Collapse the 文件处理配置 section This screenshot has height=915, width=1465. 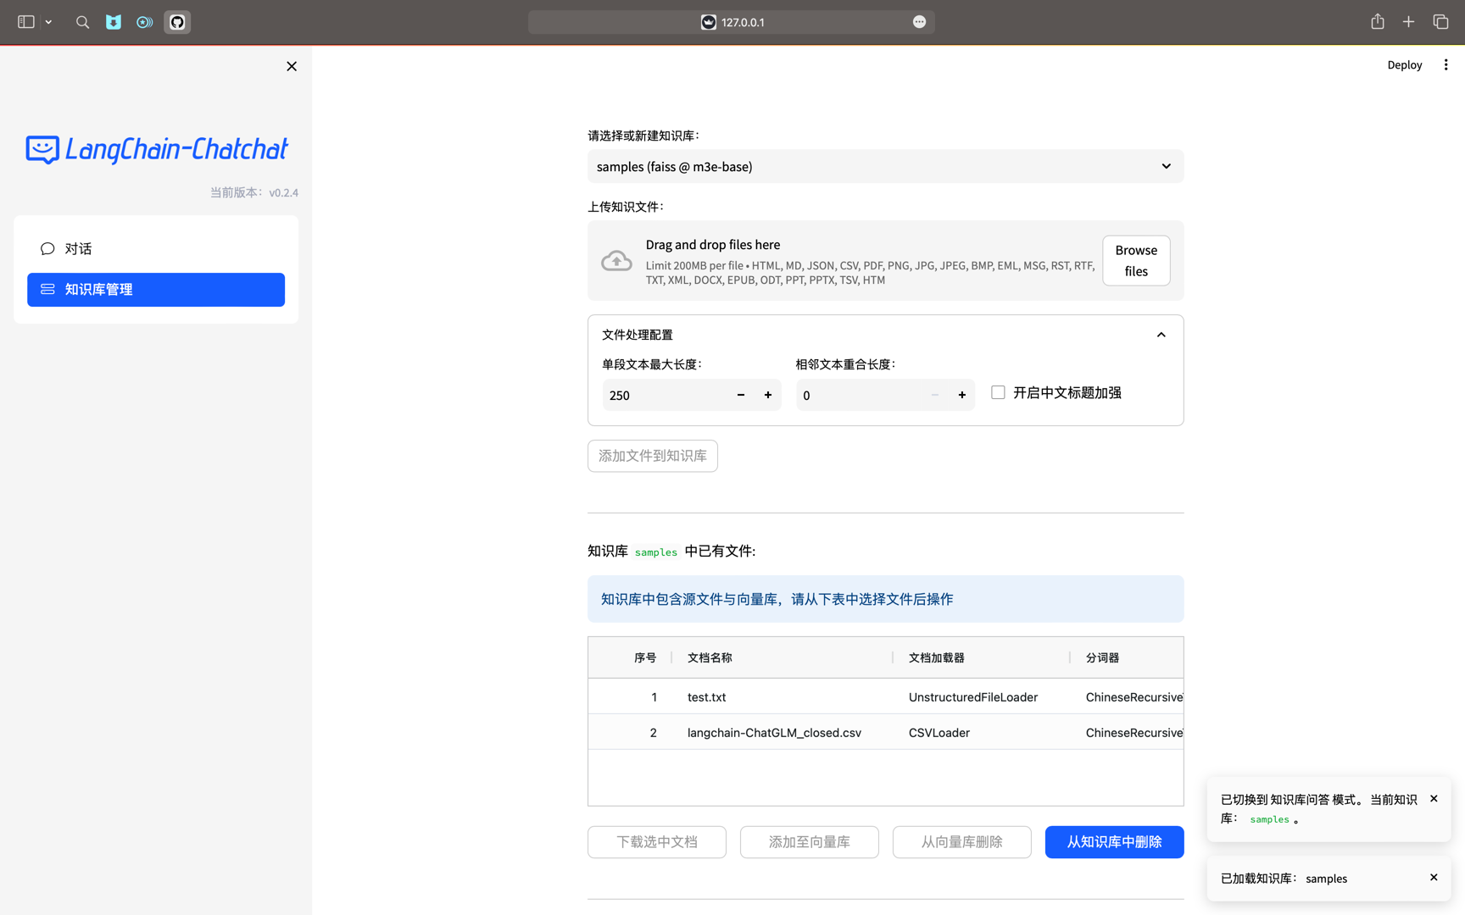click(x=1161, y=335)
